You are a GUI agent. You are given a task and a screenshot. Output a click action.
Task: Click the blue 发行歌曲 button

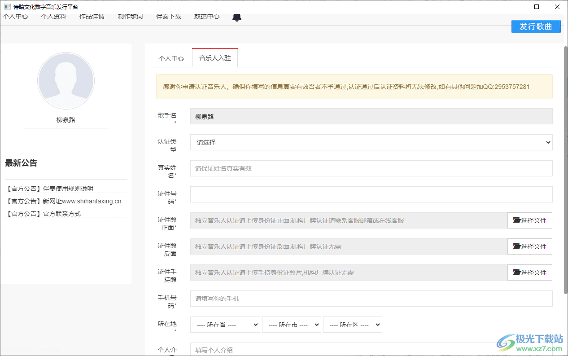click(536, 26)
